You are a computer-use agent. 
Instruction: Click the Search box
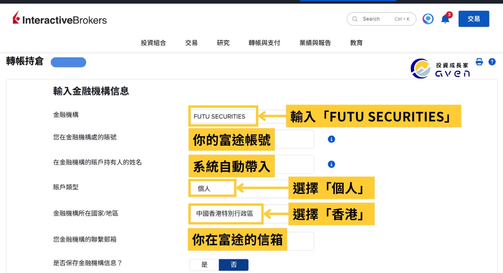(x=381, y=19)
